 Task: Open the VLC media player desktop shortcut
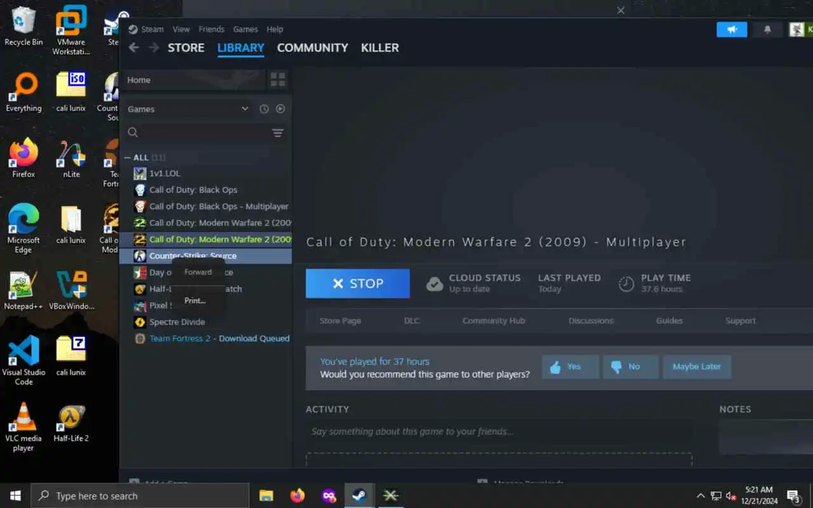(x=24, y=427)
